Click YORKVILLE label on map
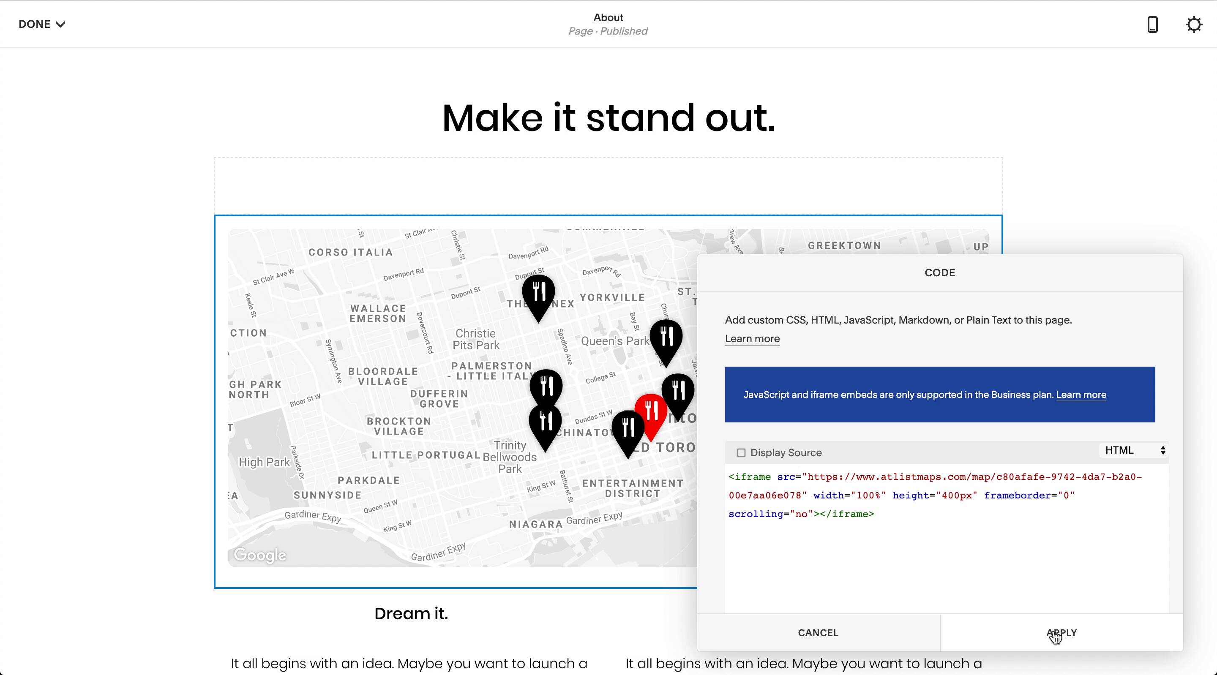The height and width of the screenshot is (675, 1217). click(612, 298)
